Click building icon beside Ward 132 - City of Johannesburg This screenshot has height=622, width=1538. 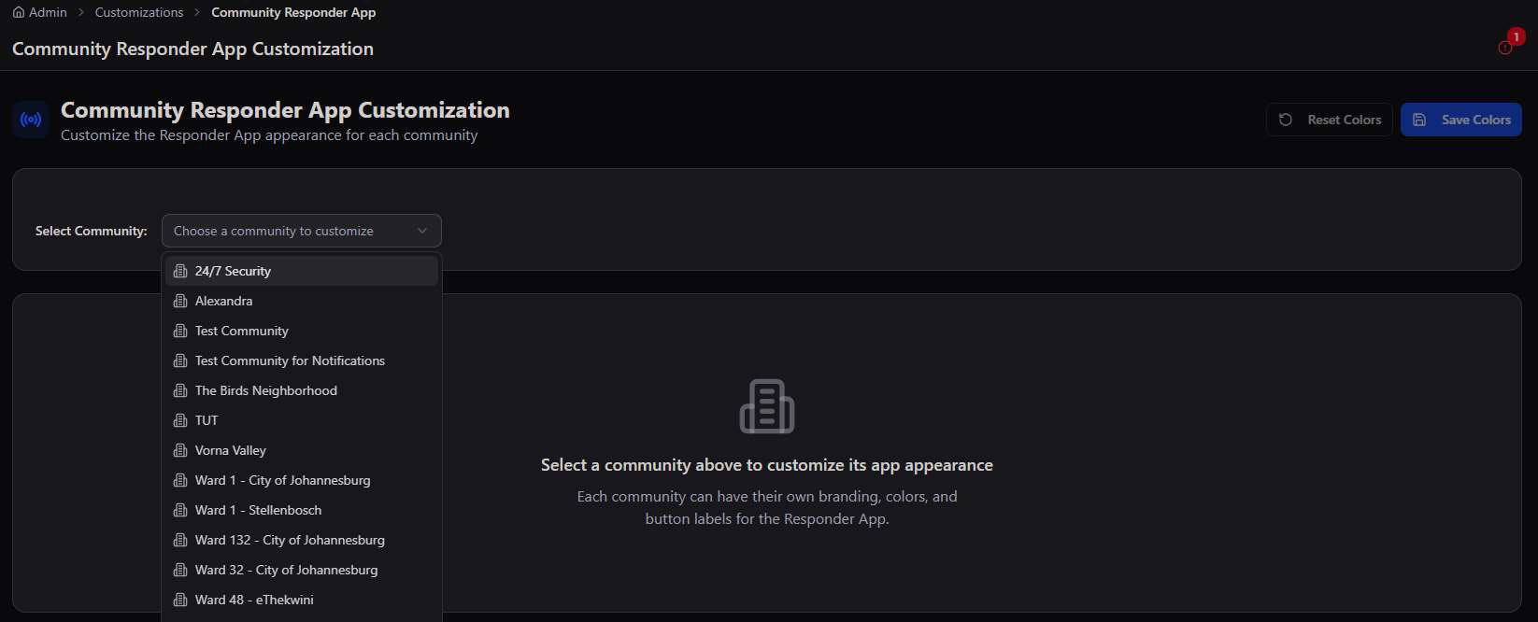tap(180, 540)
